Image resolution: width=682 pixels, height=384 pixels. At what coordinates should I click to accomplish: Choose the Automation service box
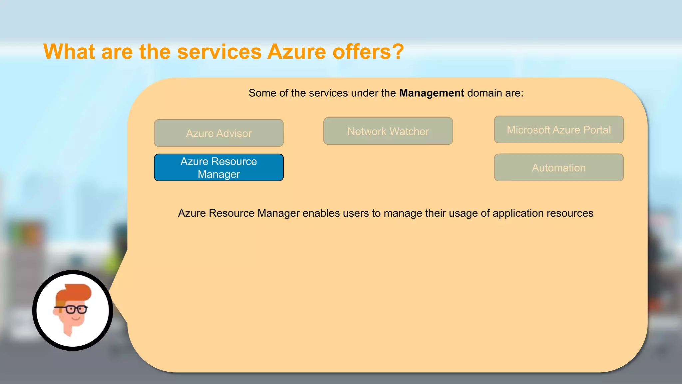click(x=559, y=167)
